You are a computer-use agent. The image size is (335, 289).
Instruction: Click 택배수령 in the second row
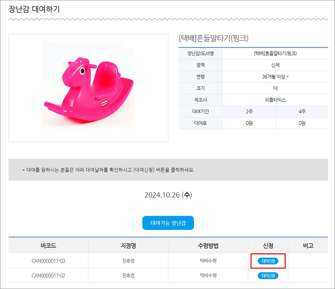coord(208,276)
